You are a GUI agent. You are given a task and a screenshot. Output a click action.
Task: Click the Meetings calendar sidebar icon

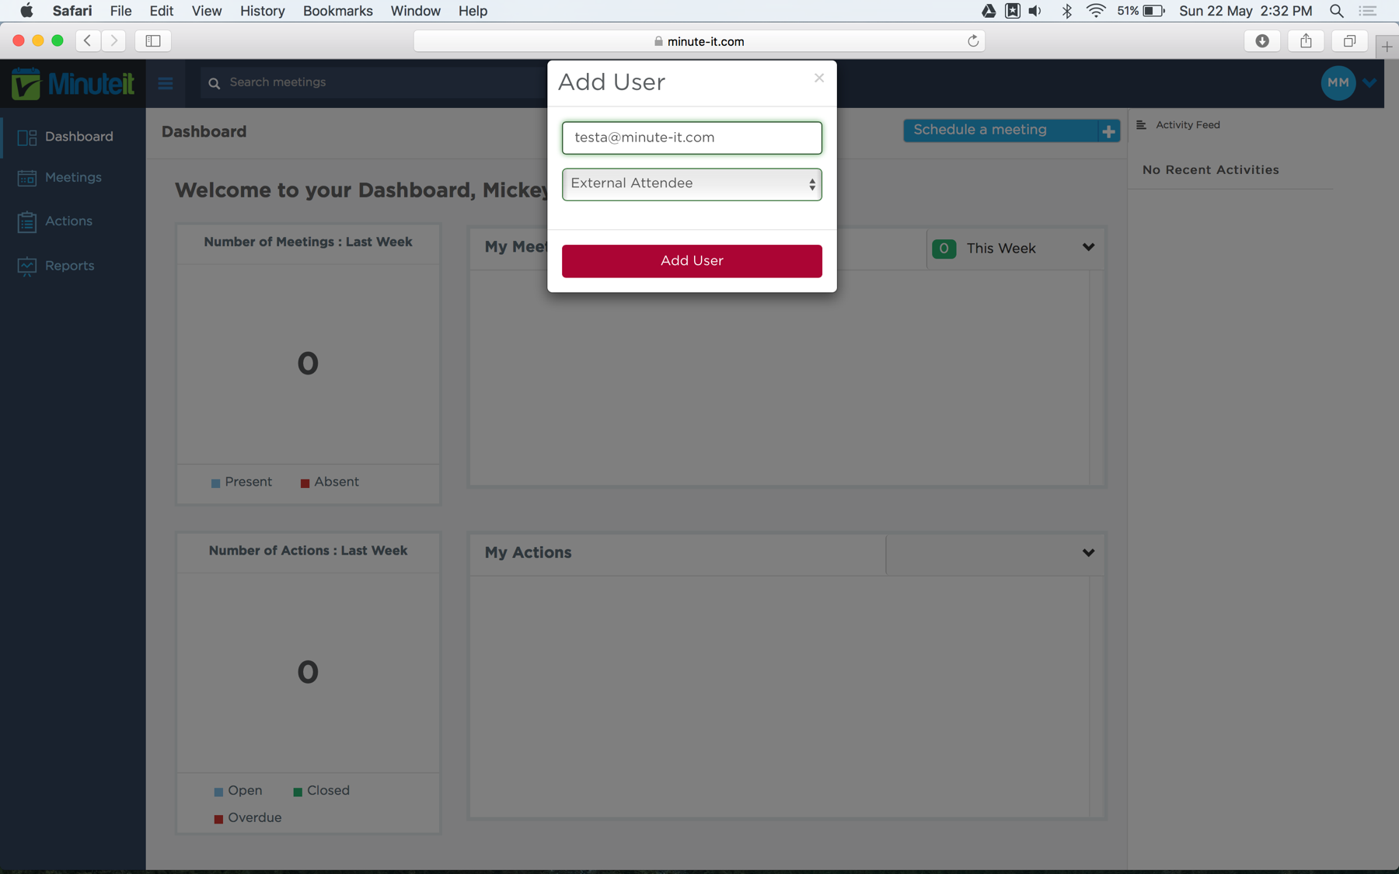pos(27,178)
